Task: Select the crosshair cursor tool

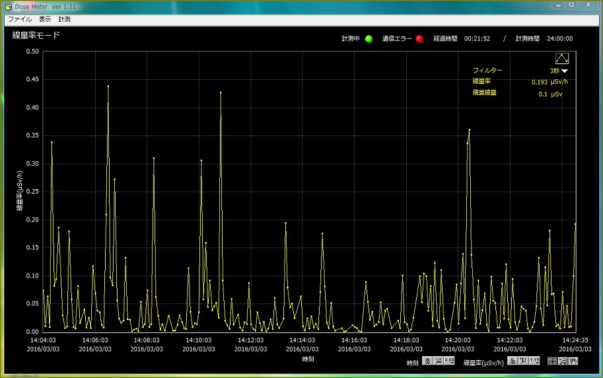Action: (x=552, y=361)
